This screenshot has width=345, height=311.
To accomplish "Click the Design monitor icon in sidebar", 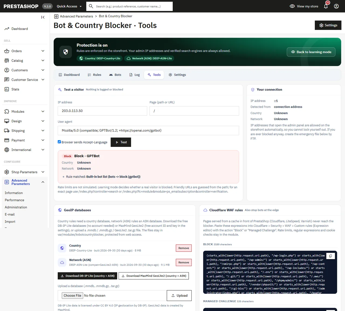I will point(7,121).
